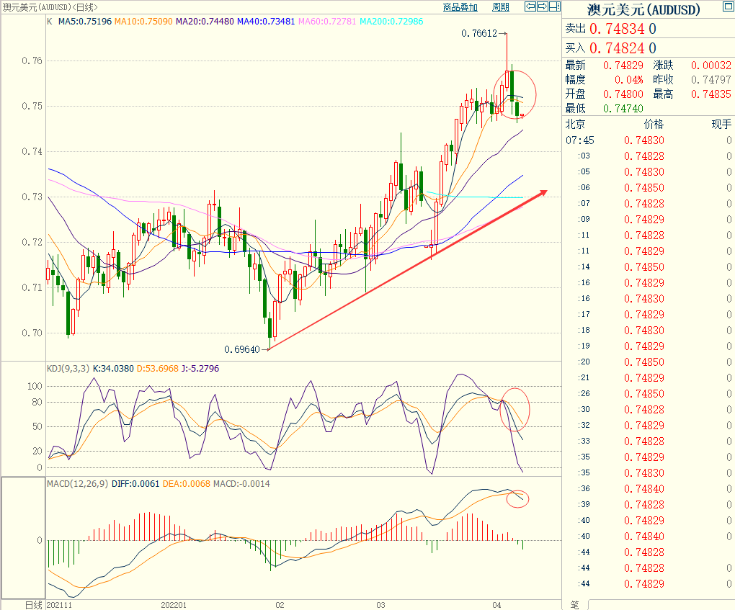Select the 07:45 tick row
Screen dimensions: 735x610
[649, 140]
